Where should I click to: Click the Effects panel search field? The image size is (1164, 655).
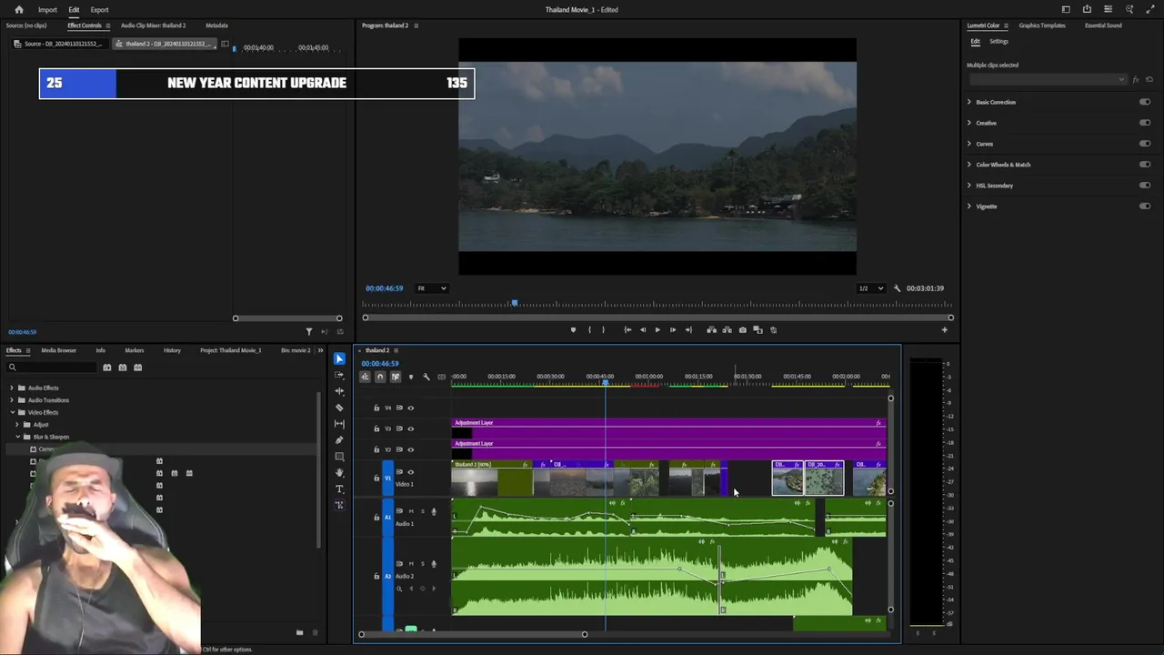point(52,368)
